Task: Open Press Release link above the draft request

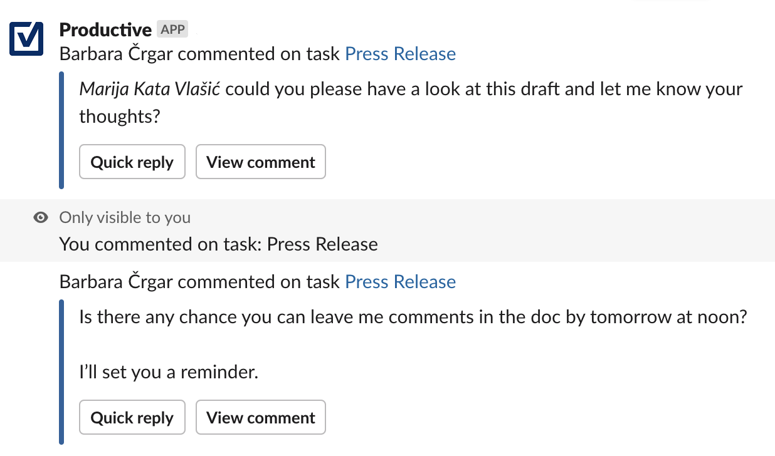Action: (x=401, y=54)
